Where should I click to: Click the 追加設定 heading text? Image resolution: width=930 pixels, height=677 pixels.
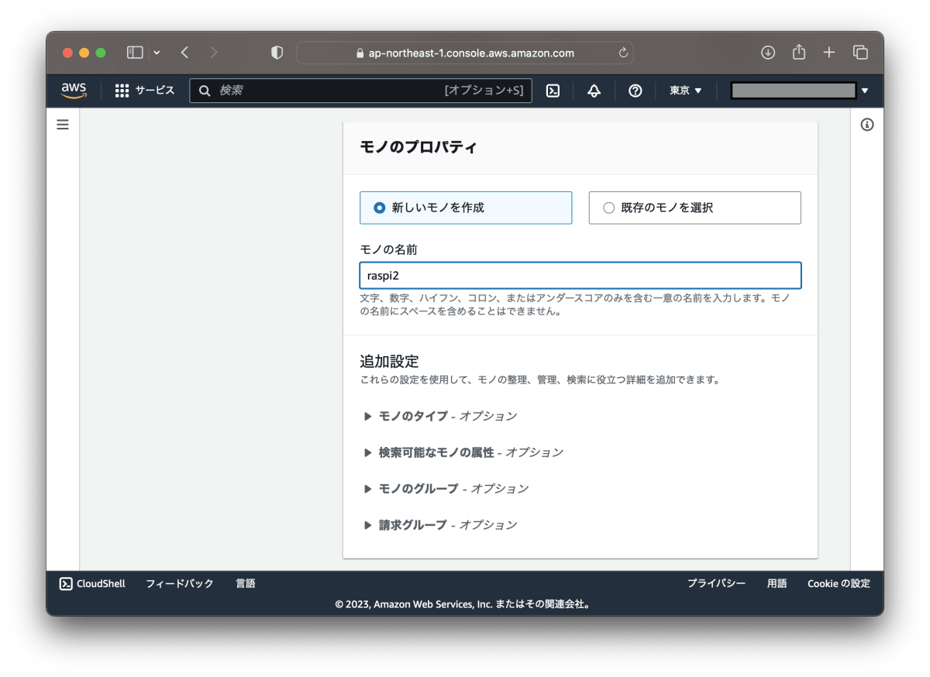click(389, 361)
